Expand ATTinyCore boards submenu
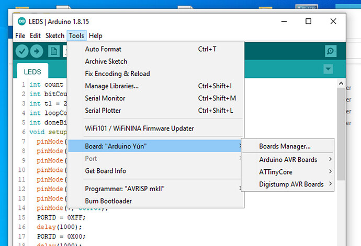The width and height of the screenshot is (361, 246). tap(288, 172)
